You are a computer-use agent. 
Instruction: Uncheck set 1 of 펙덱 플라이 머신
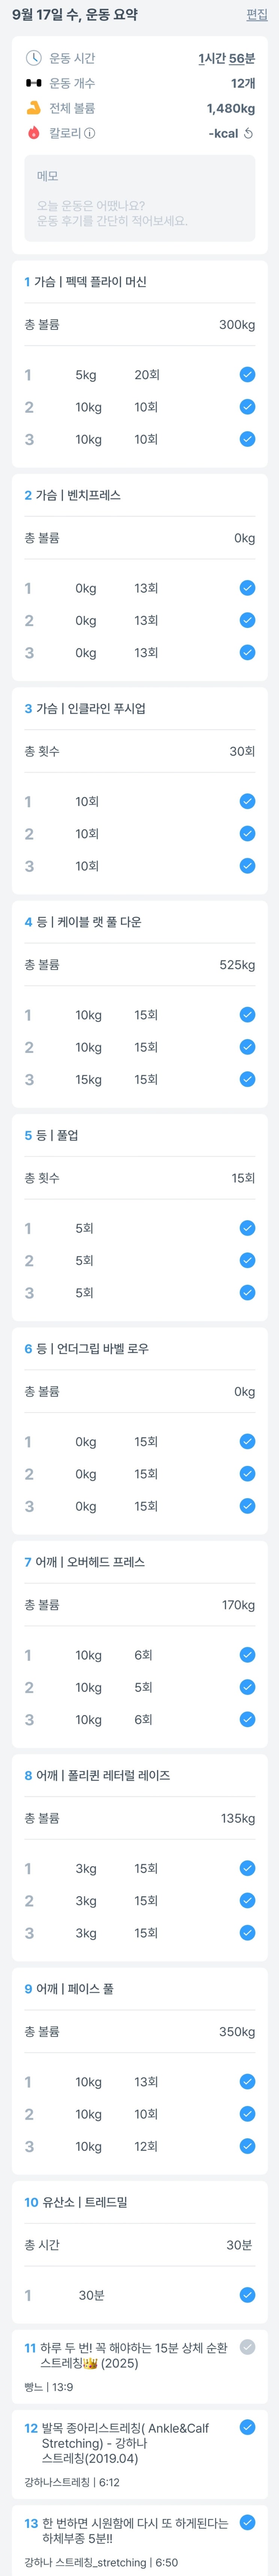247,375
